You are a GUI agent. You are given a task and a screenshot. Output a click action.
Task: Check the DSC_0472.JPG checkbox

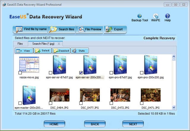point(111,103)
